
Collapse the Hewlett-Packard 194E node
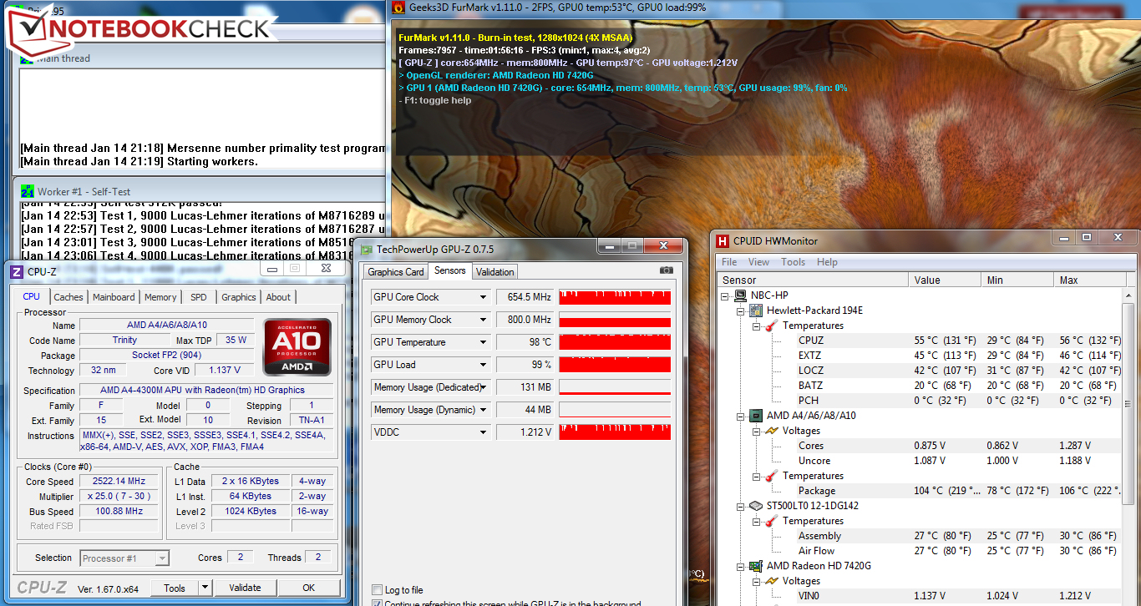point(740,311)
